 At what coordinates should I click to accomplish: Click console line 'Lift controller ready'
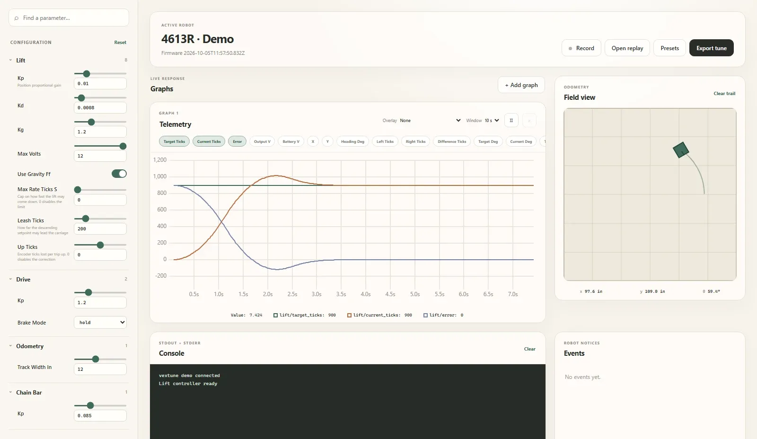coord(188,384)
